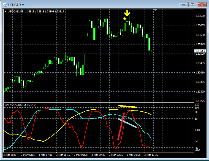Minimize the USDCAD,M5 chart window

coord(183,5)
